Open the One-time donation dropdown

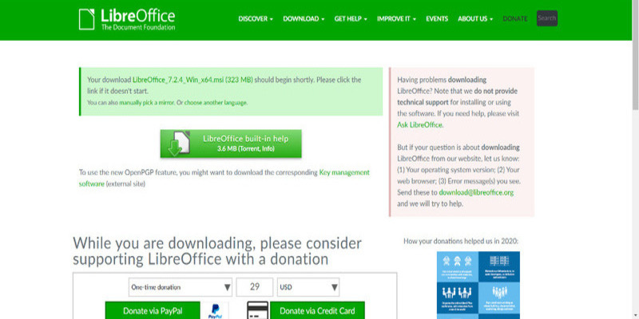181,287
